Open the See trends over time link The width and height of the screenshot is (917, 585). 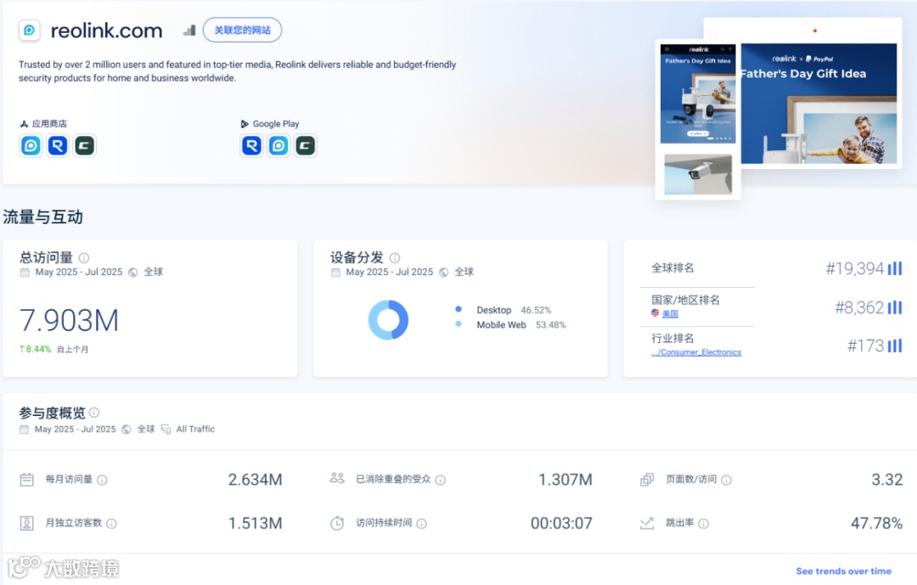point(844,571)
